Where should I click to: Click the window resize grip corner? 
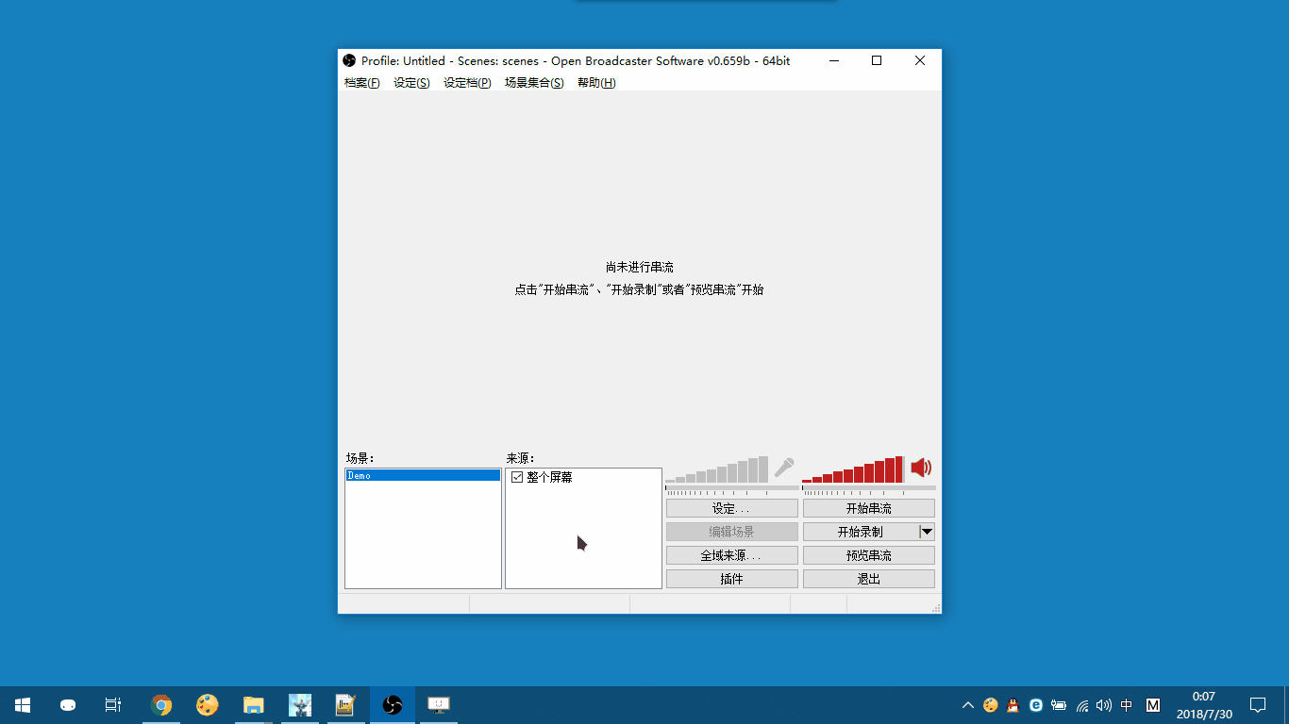tap(936, 608)
